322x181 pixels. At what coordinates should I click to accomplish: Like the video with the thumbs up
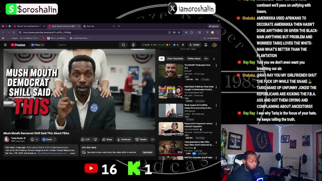click(x=85, y=139)
